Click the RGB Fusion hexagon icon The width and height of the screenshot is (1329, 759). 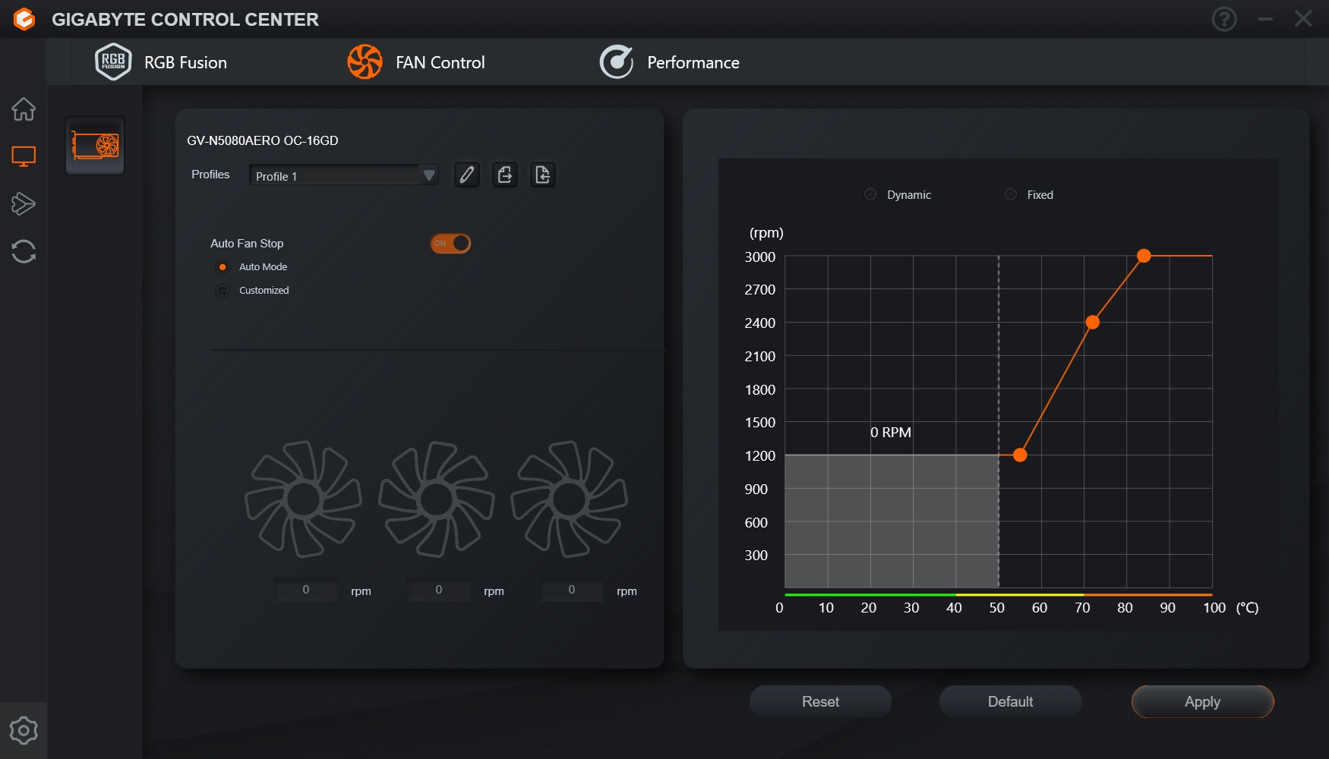113,62
